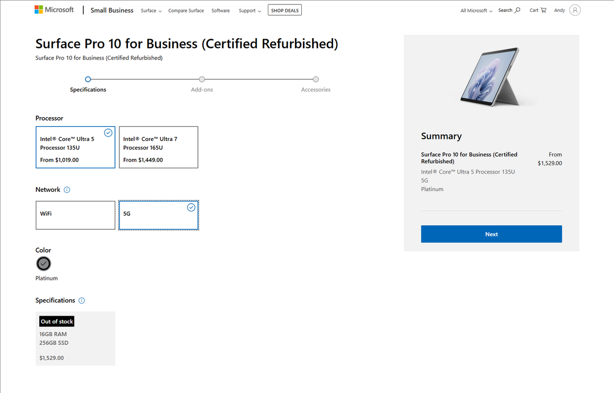Expand the Surface navigation dropdown
The height and width of the screenshot is (393, 614).
[x=151, y=10]
